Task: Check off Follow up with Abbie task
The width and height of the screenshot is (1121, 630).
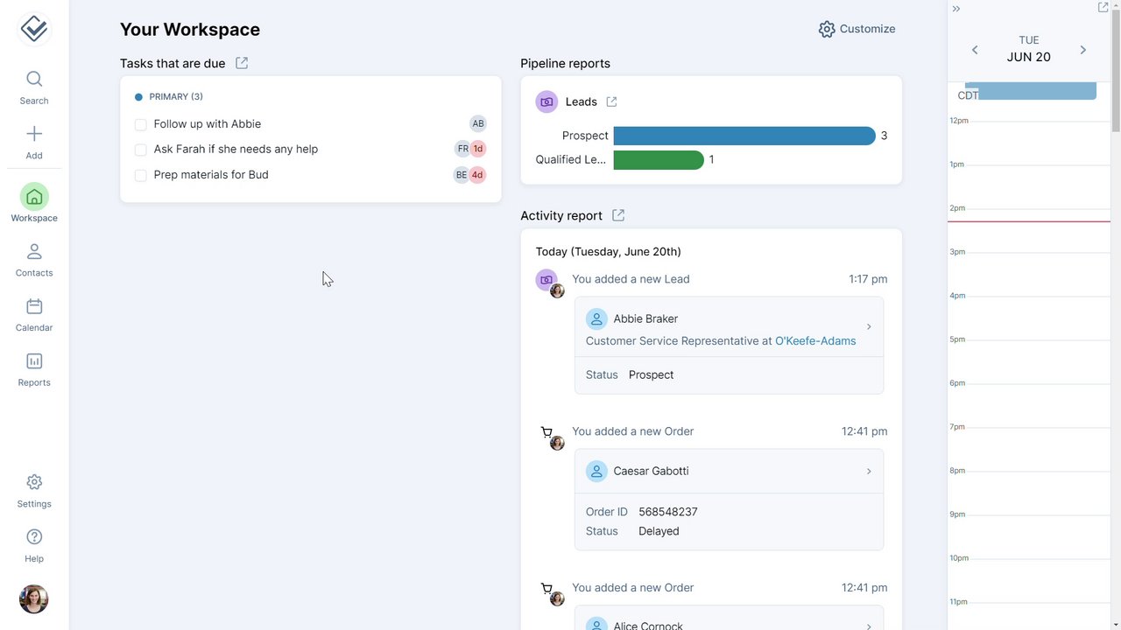Action: (140, 124)
